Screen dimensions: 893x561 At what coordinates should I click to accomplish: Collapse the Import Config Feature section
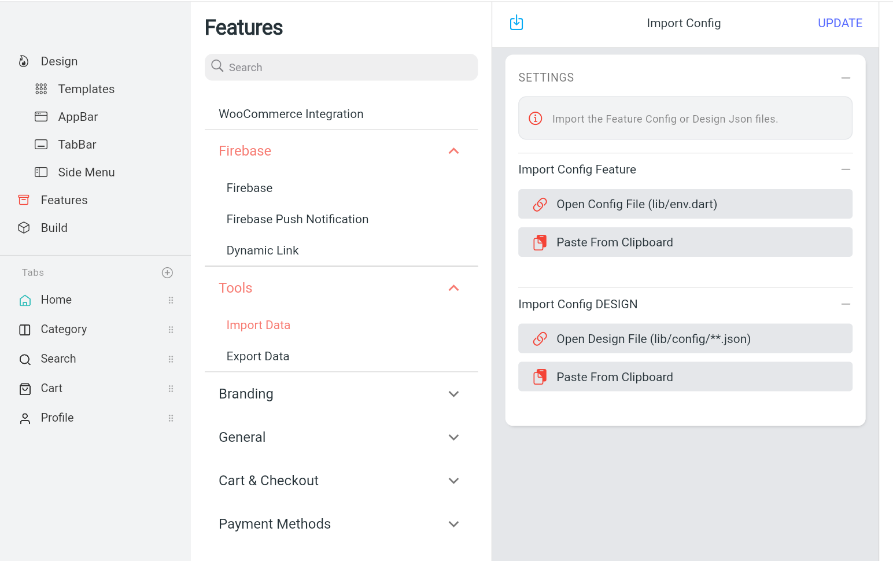click(846, 169)
